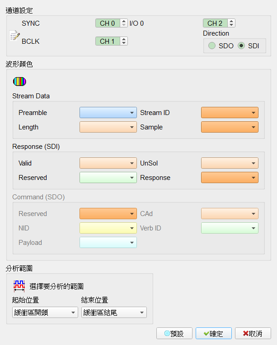Click the 確定 confirm button

pos(213,334)
